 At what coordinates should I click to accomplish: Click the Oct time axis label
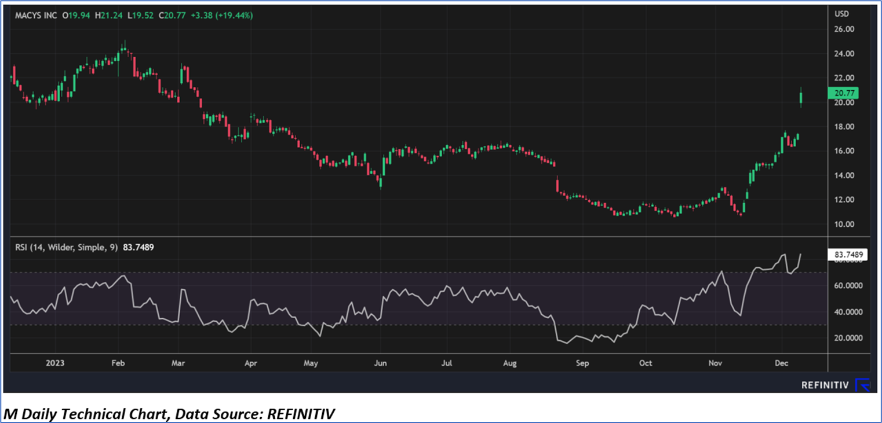(x=646, y=363)
